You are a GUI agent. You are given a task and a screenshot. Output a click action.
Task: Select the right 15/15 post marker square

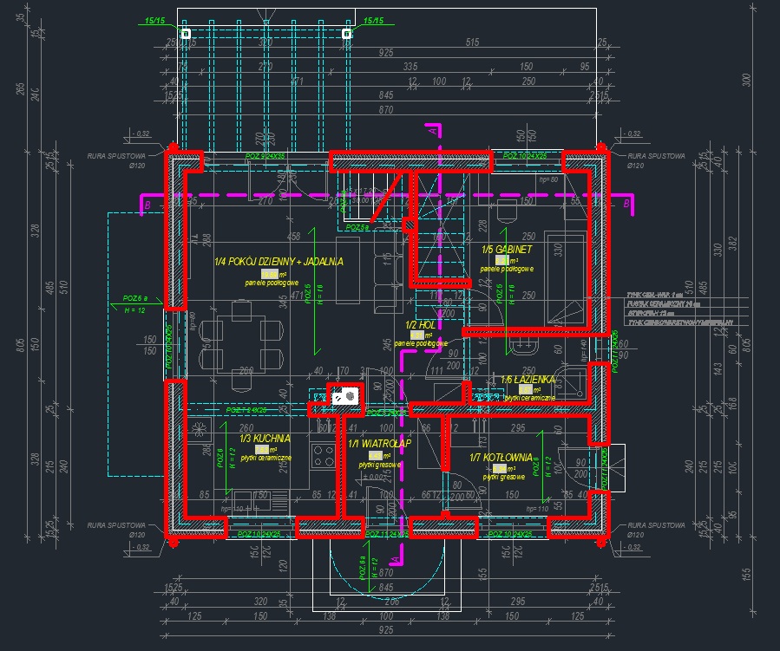coord(346,34)
